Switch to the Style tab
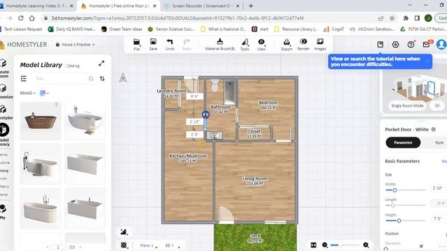447x251 pixels. click(439, 142)
